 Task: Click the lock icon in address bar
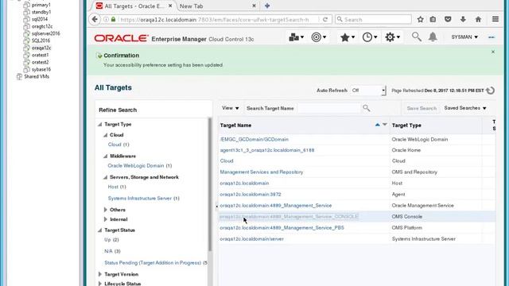click(113, 19)
